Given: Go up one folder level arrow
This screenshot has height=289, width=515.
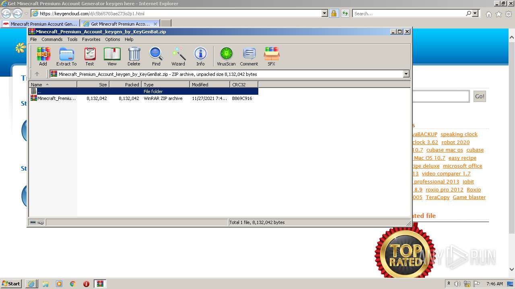Looking at the screenshot, I should click(37, 74).
